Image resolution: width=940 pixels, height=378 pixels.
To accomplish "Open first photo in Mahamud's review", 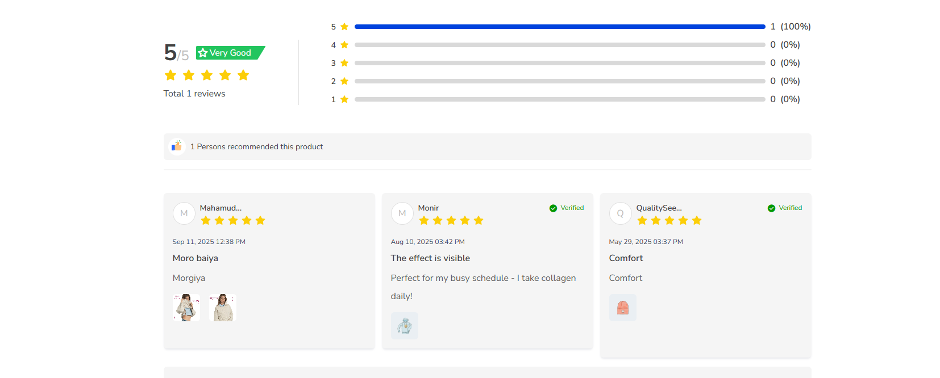I will click(186, 308).
